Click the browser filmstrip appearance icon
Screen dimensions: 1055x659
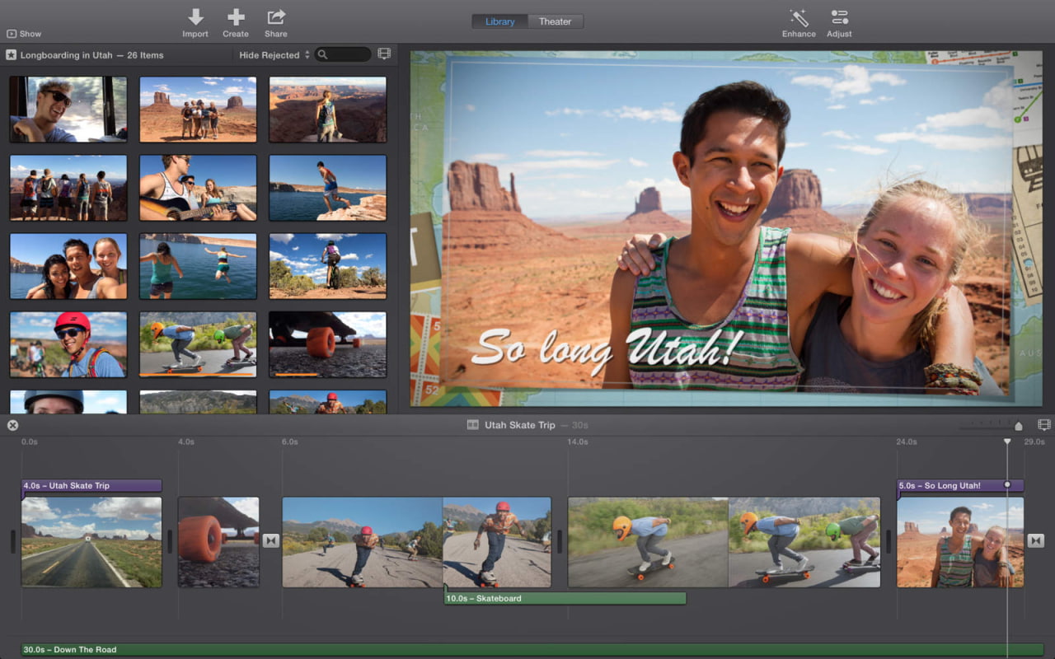pyautogui.click(x=384, y=54)
